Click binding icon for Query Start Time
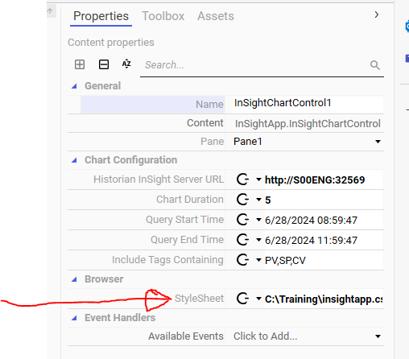 click(243, 220)
